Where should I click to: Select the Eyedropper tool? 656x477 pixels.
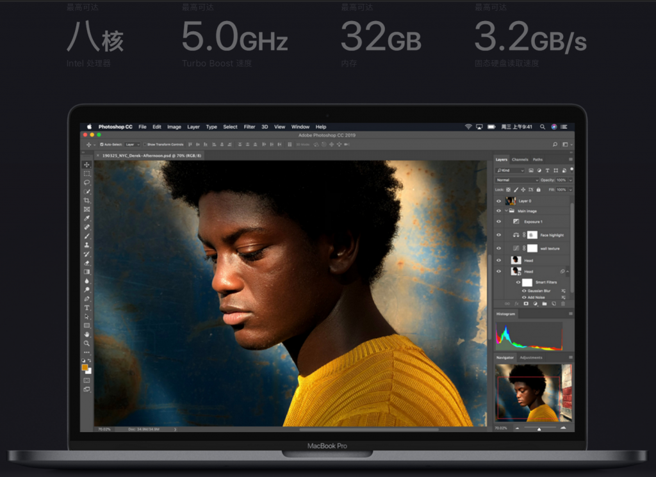[x=86, y=218]
